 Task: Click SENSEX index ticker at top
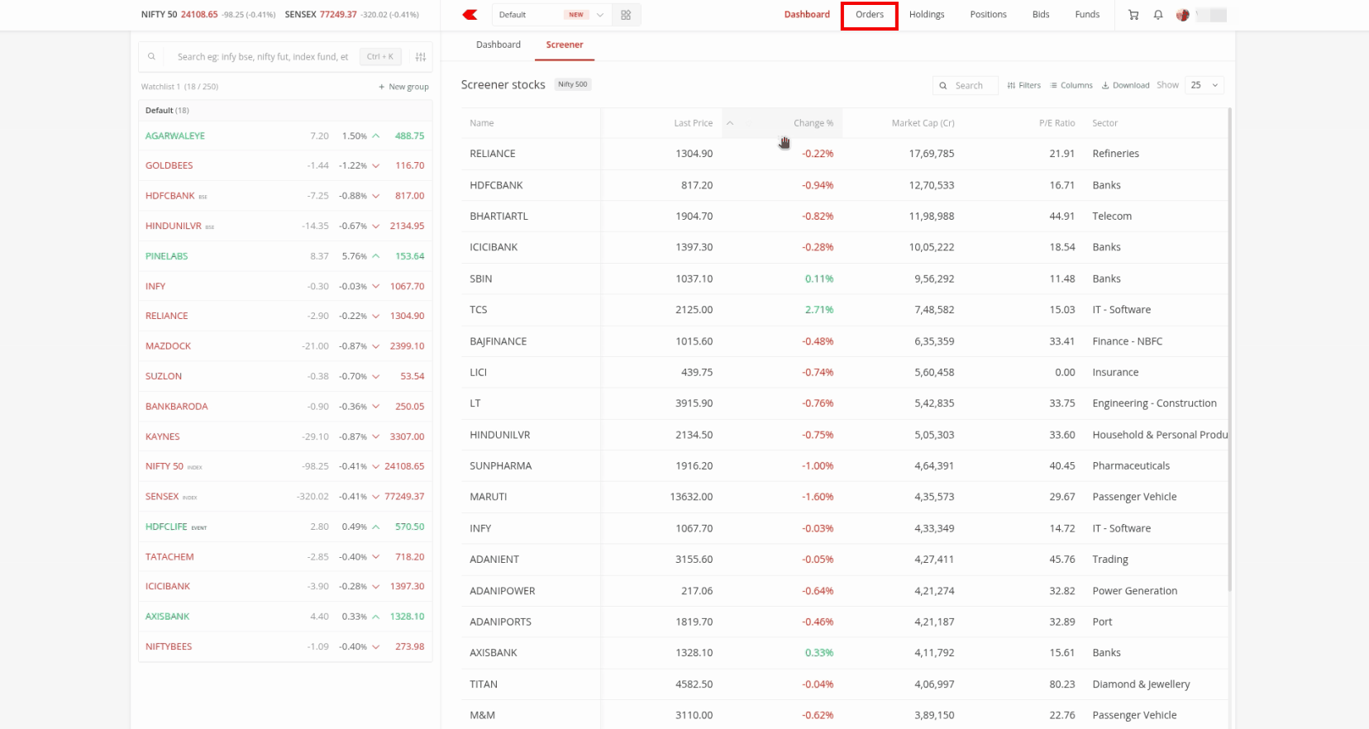tap(351, 15)
